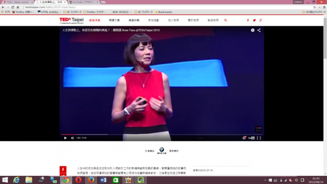Switch to Chrome in the taskbar
The height and width of the screenshot is (184, 327).
pos(66,180)
